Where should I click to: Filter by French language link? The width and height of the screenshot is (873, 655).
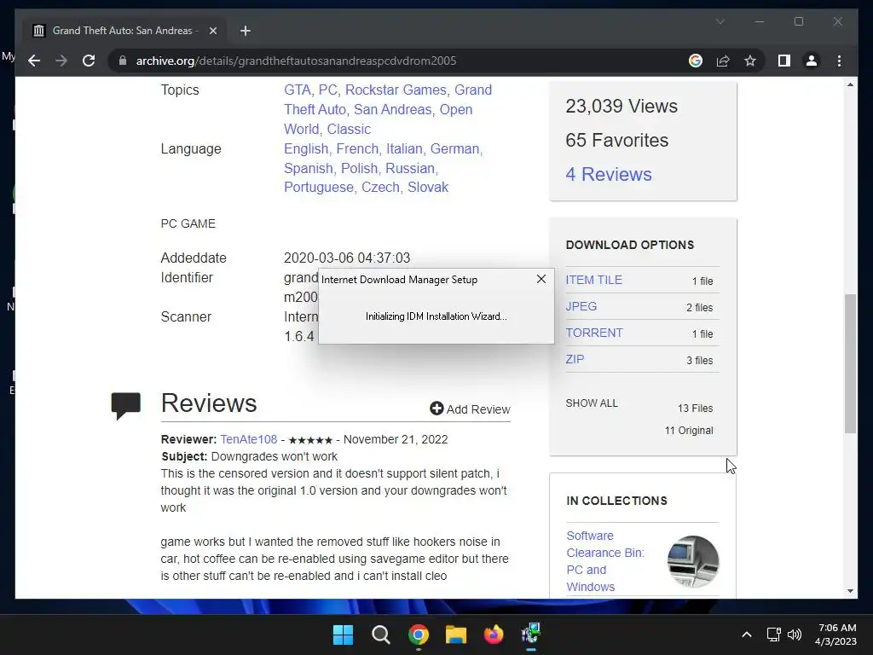pyautogui.click(x=357, y=148)
